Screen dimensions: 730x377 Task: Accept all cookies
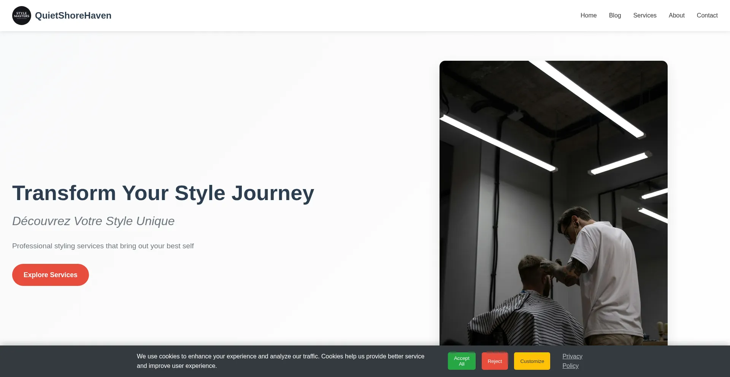(462, 361)
